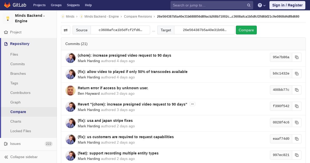310x163 pixels.
Task: Expand commit description ellipsis for Revert commit
Action: click(x=192, y=104)
